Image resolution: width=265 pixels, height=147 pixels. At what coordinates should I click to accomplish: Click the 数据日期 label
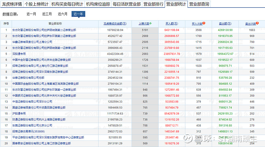pos(10,14)
